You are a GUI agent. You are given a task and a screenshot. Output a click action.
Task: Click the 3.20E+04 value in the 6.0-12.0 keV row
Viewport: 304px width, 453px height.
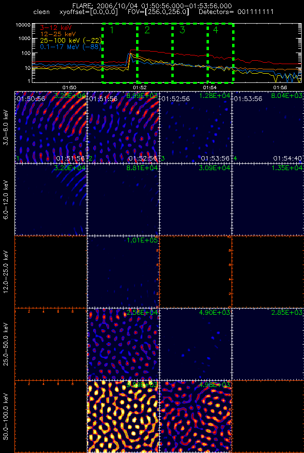pyautogui.click(x=70, y=168)
